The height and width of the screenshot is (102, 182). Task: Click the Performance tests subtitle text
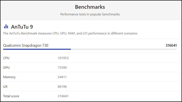pos(90,14)
